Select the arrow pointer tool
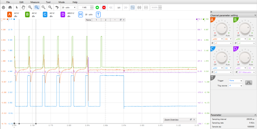 tap(17, 7)
